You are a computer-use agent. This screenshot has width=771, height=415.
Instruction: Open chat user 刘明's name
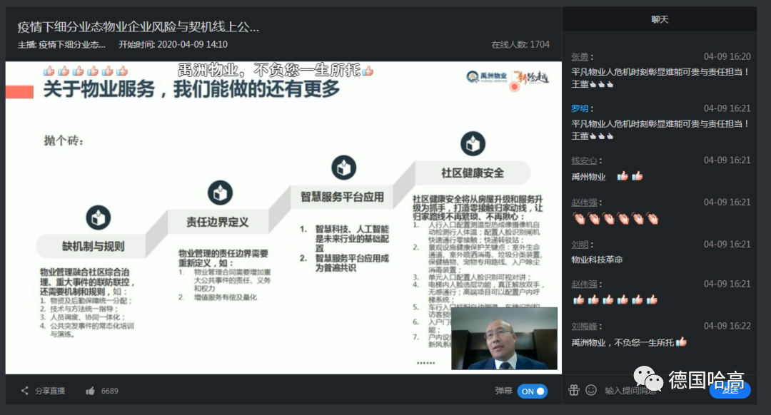click(580, 245)
